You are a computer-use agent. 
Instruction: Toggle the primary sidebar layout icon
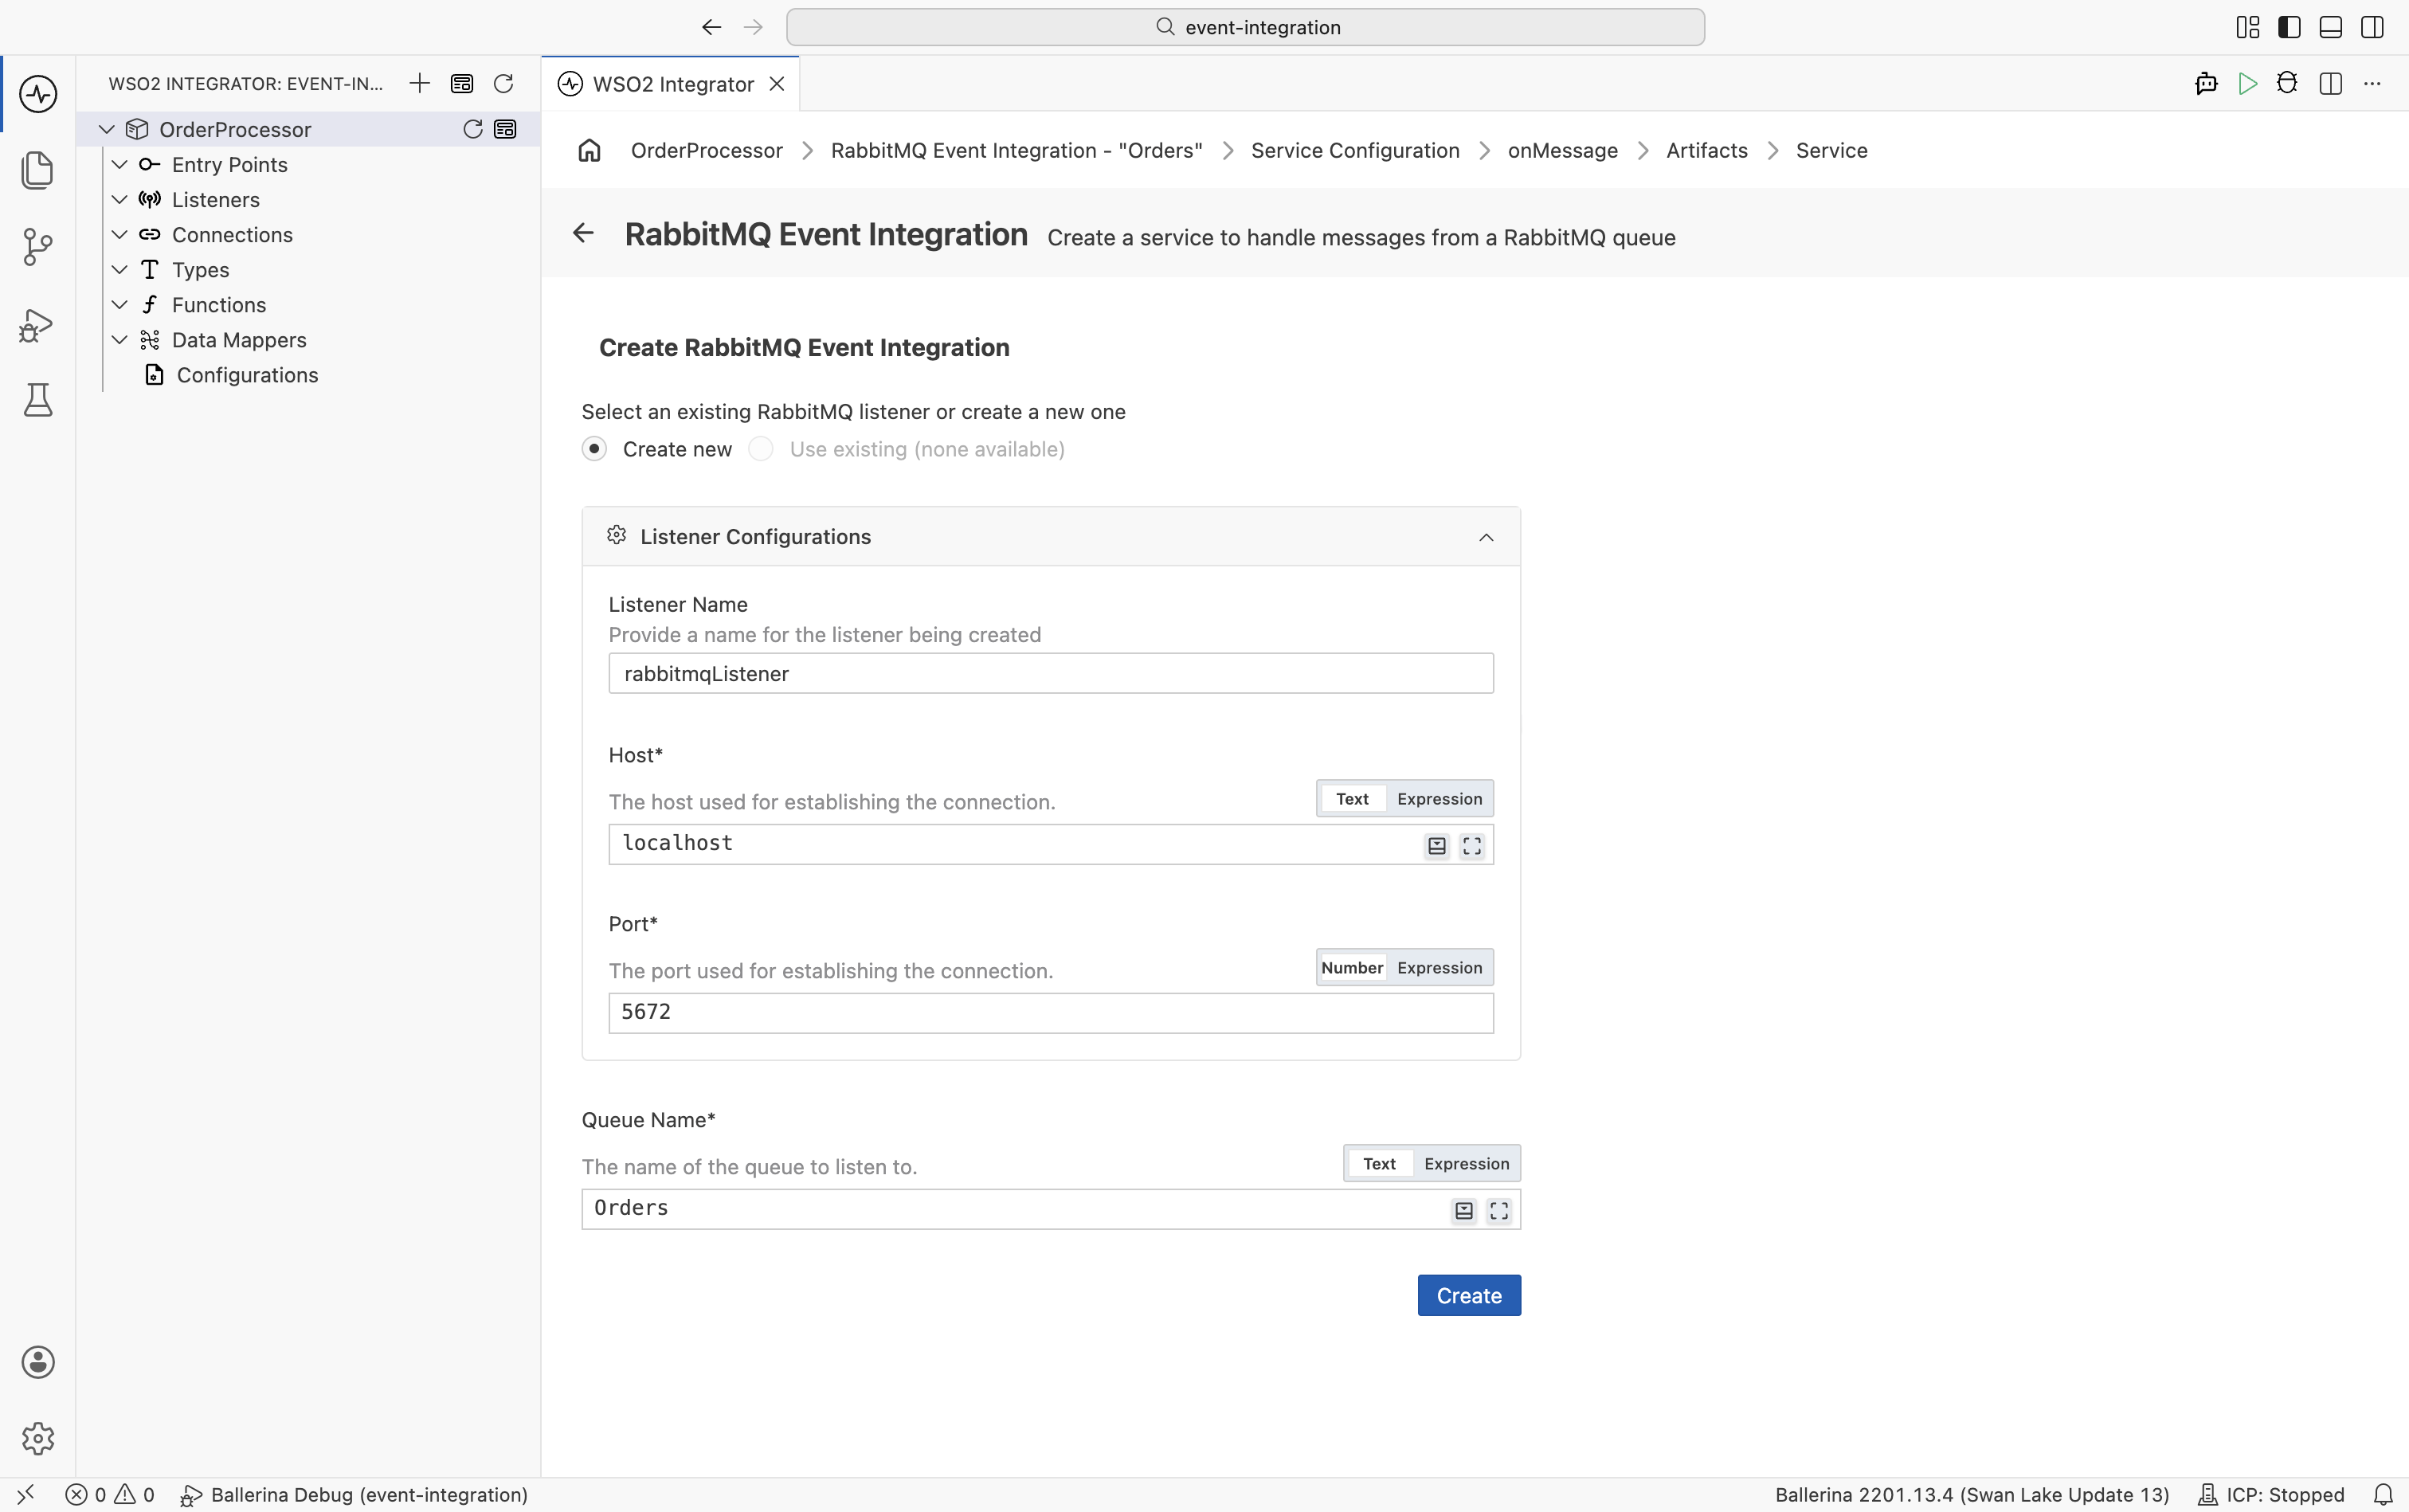(x=2289, y=27)
